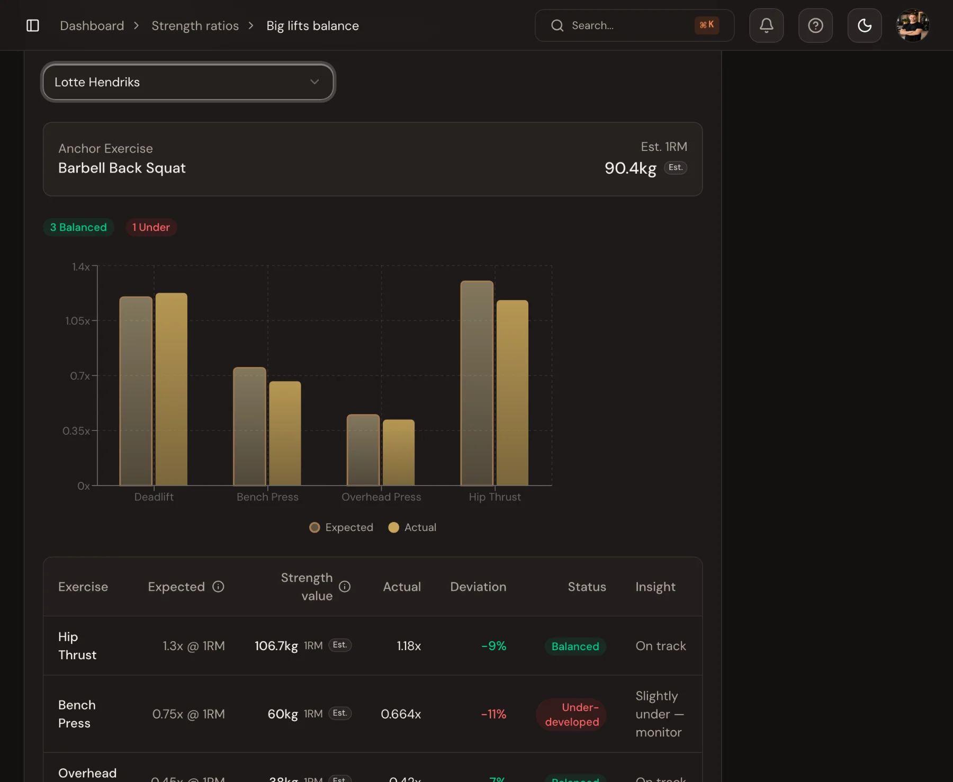Image resolution: width=953 pixels, height=782 pixels.
Task: Click the Bench Press exercise name cell
Action: [77, 714]
